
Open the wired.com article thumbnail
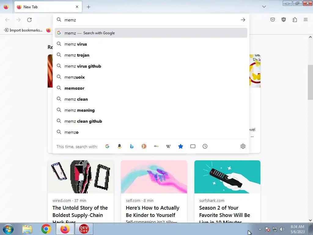81,177
